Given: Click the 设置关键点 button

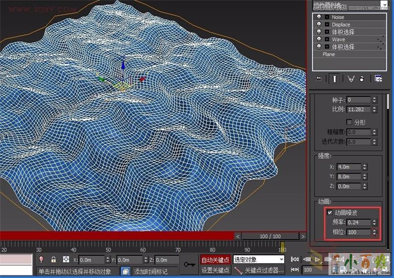Looking at the screenshot, I should point(216,270).
